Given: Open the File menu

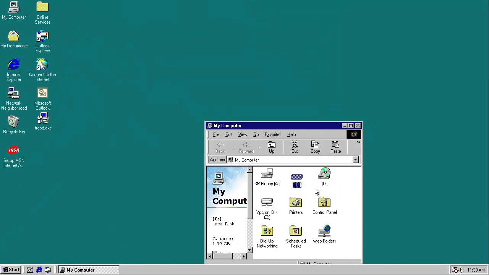Looking at the screenshot, I should (x=216, y=134).
